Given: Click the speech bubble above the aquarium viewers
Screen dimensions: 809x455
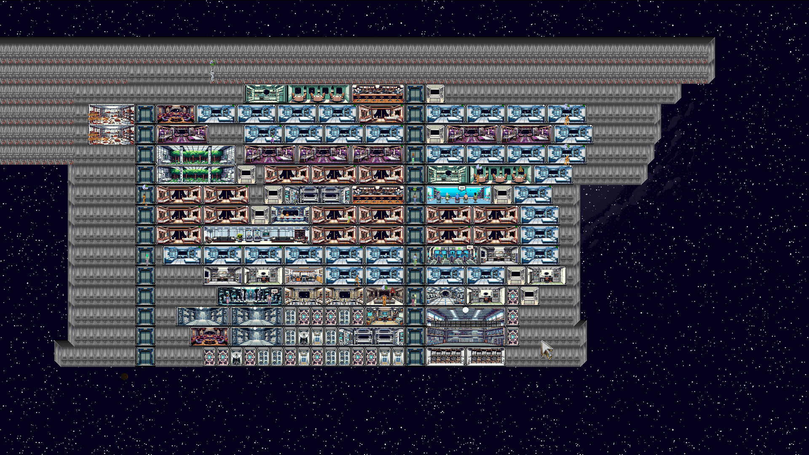Looking at the screenshot, I should click(x=462, y=188).
